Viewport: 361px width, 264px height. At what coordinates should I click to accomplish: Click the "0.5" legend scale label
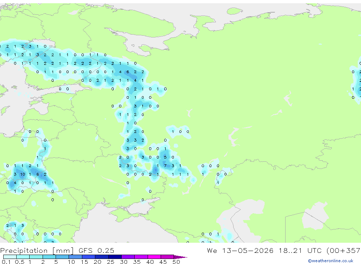(19, 262)
